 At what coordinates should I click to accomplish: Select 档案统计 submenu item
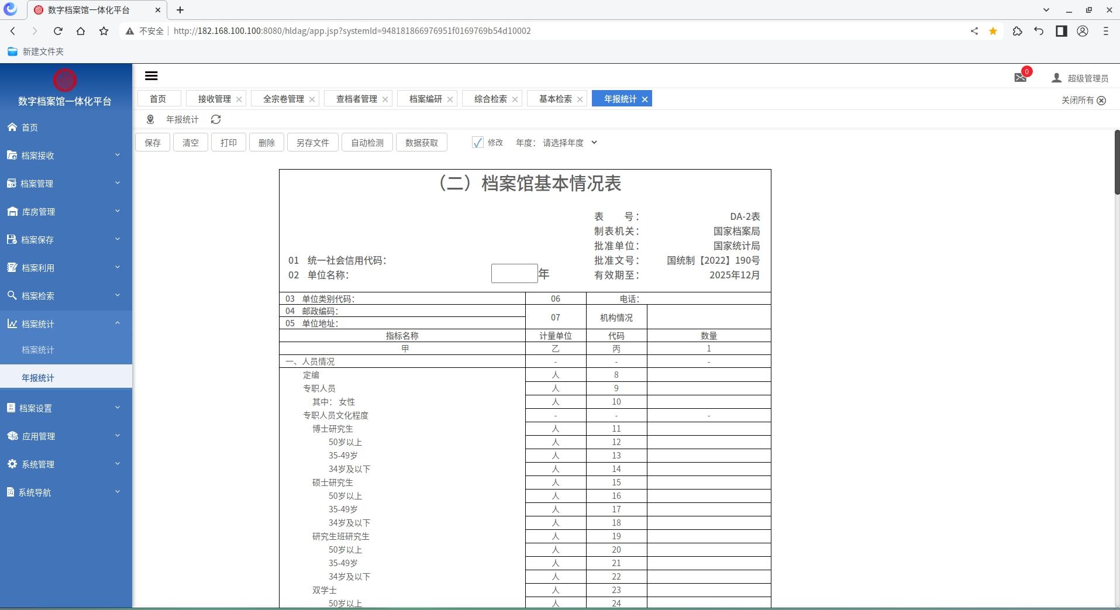click(38, 350)
